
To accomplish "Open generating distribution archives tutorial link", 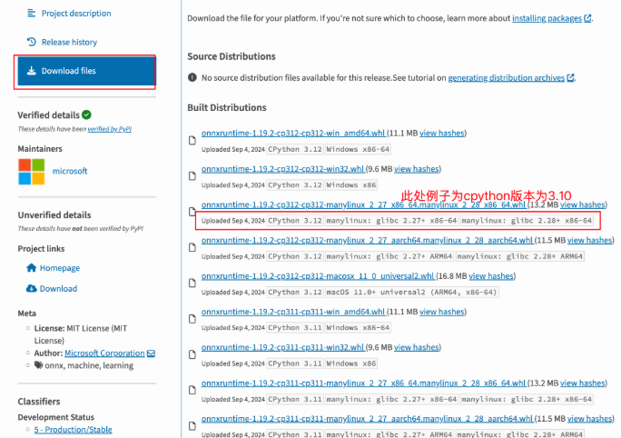I will click(x=506, y=78).
